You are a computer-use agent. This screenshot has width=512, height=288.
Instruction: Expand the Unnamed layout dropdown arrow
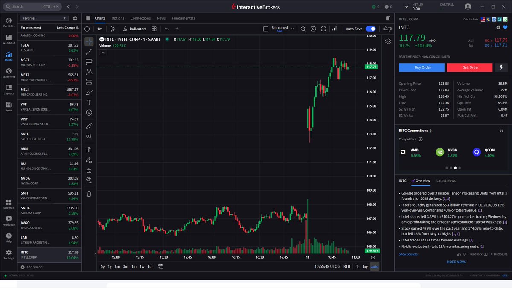point(292,29)
